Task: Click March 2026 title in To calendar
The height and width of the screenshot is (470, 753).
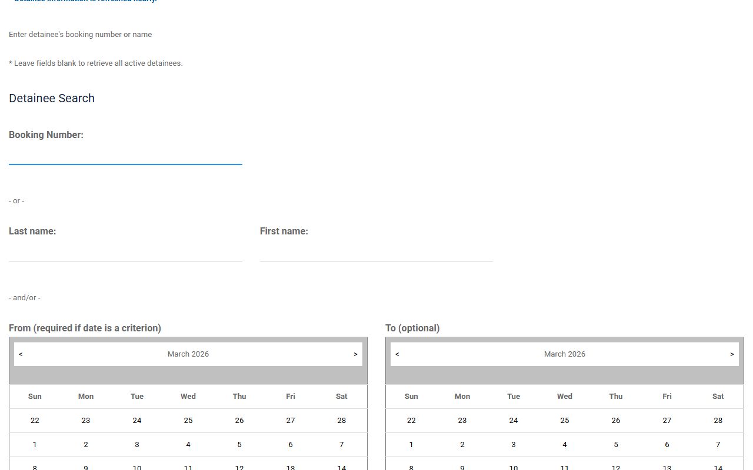Action: tap(565, 354)
